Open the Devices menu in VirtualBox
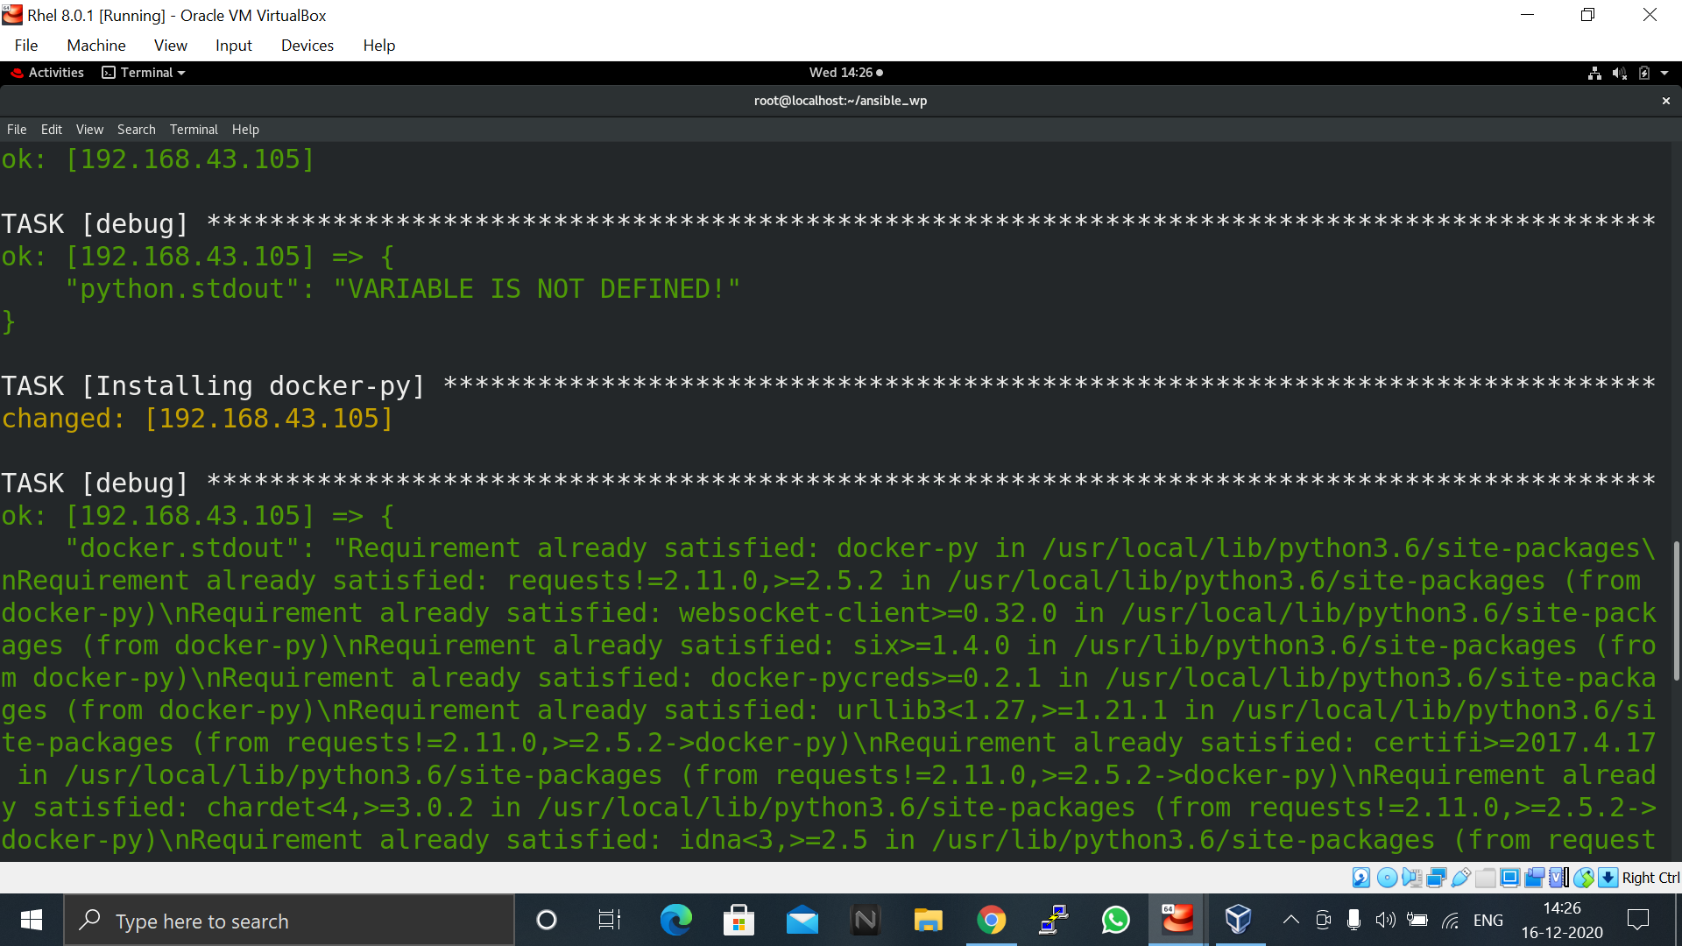The height and width of the screenshot is (946, 1682). pos(307,46)
